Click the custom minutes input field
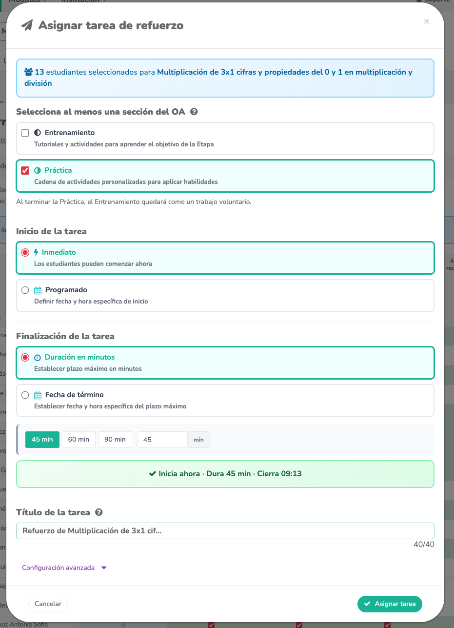 click(x=162, y=440)
